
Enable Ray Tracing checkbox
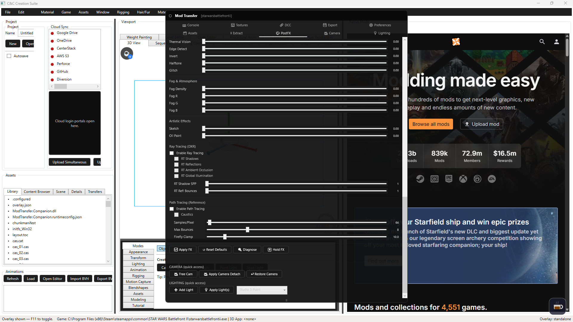pyautogui.click(x=172, y=153)
